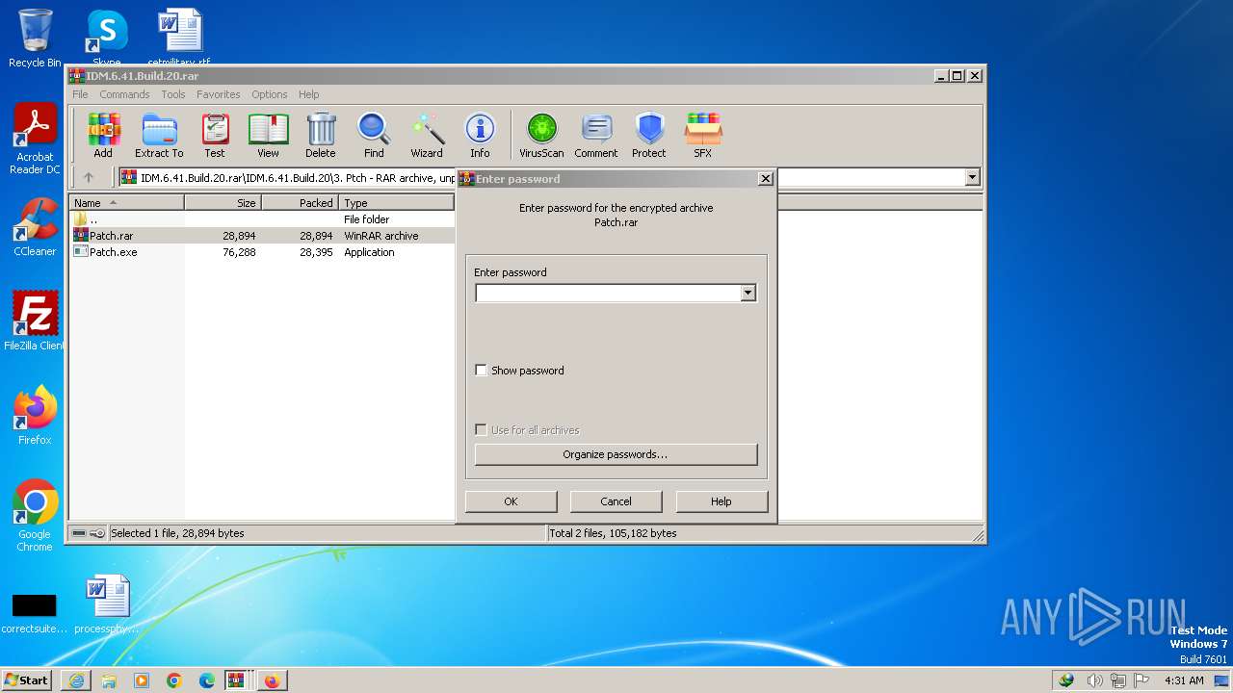Click OK in password dialog
The width and height of the screenshot is (1233, 693).
coord(511,501)
